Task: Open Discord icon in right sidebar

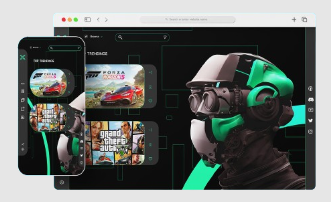Action: click(x=310, y=100)
